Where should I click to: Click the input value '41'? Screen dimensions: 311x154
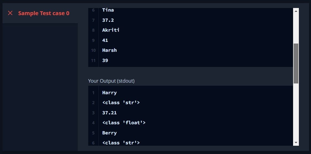(105, 40)
